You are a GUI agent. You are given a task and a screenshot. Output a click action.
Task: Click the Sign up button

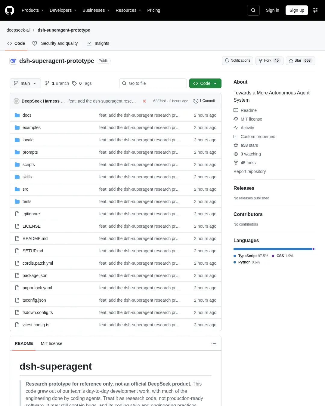point(297,10)
